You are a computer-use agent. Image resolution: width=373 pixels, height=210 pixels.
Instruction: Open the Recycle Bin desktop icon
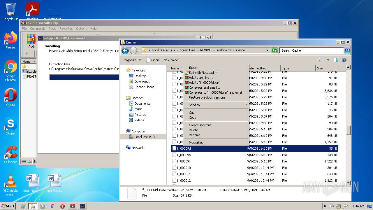10,12
